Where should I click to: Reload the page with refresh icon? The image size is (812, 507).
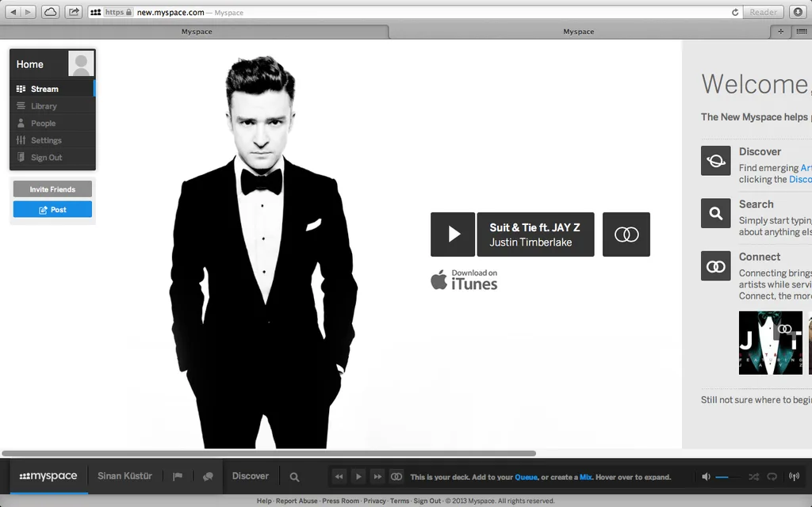tap(735, 12)
